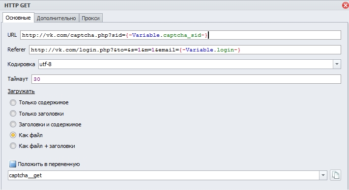Click the save-to-variable disk icon

point(13,164)
